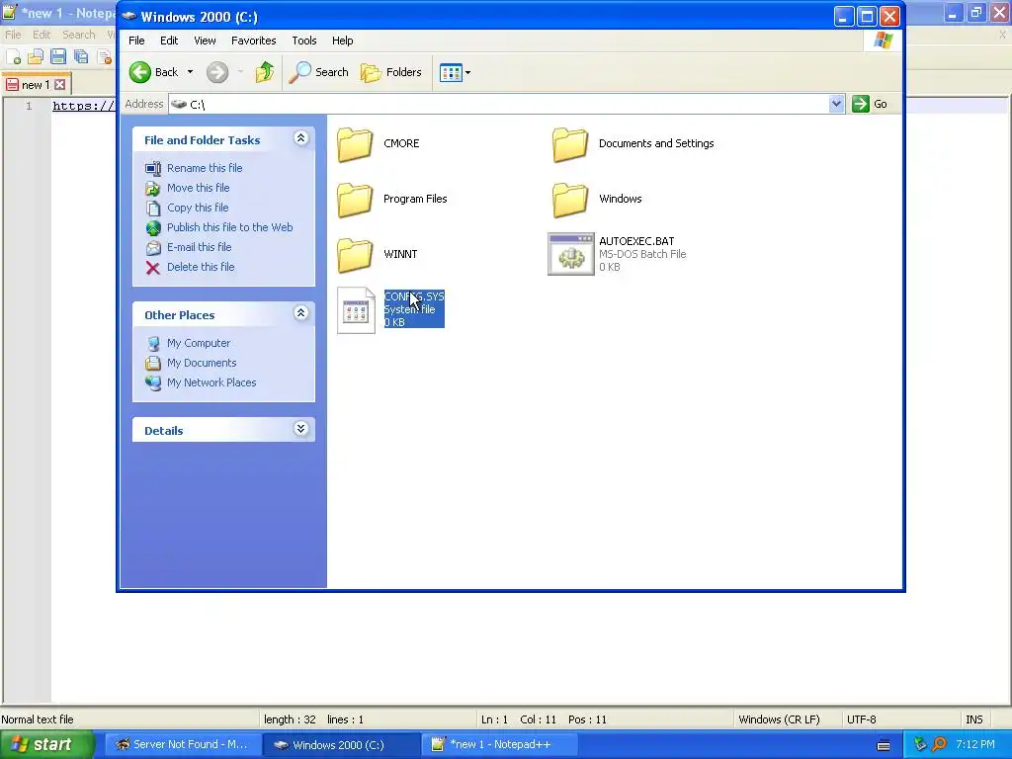Screen dimensions: 1012x759
Task: Select the Program Files folder icon
Action: pyautogui.click(x=355, y=200)
